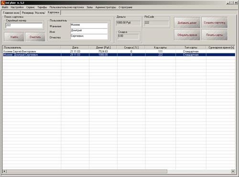The image size is (239, 177).
Task: Click the Найти button
Action: point(14,37)
